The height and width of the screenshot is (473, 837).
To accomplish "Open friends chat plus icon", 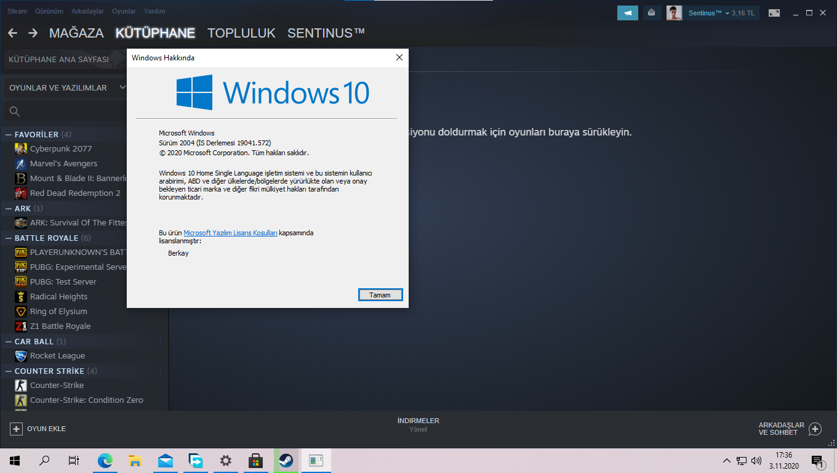I will tap(815, 429).
